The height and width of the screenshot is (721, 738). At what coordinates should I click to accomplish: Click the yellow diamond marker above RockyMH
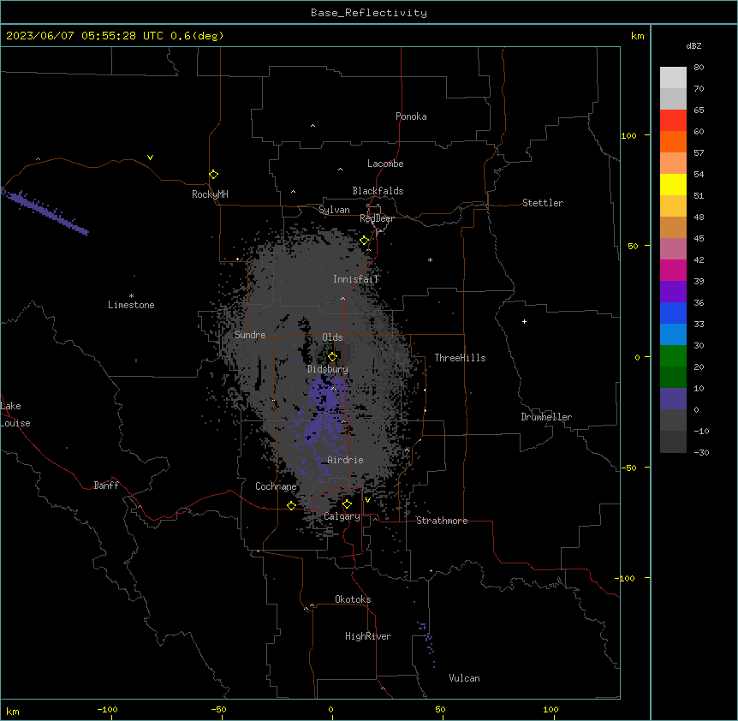(x=213, y=175)
